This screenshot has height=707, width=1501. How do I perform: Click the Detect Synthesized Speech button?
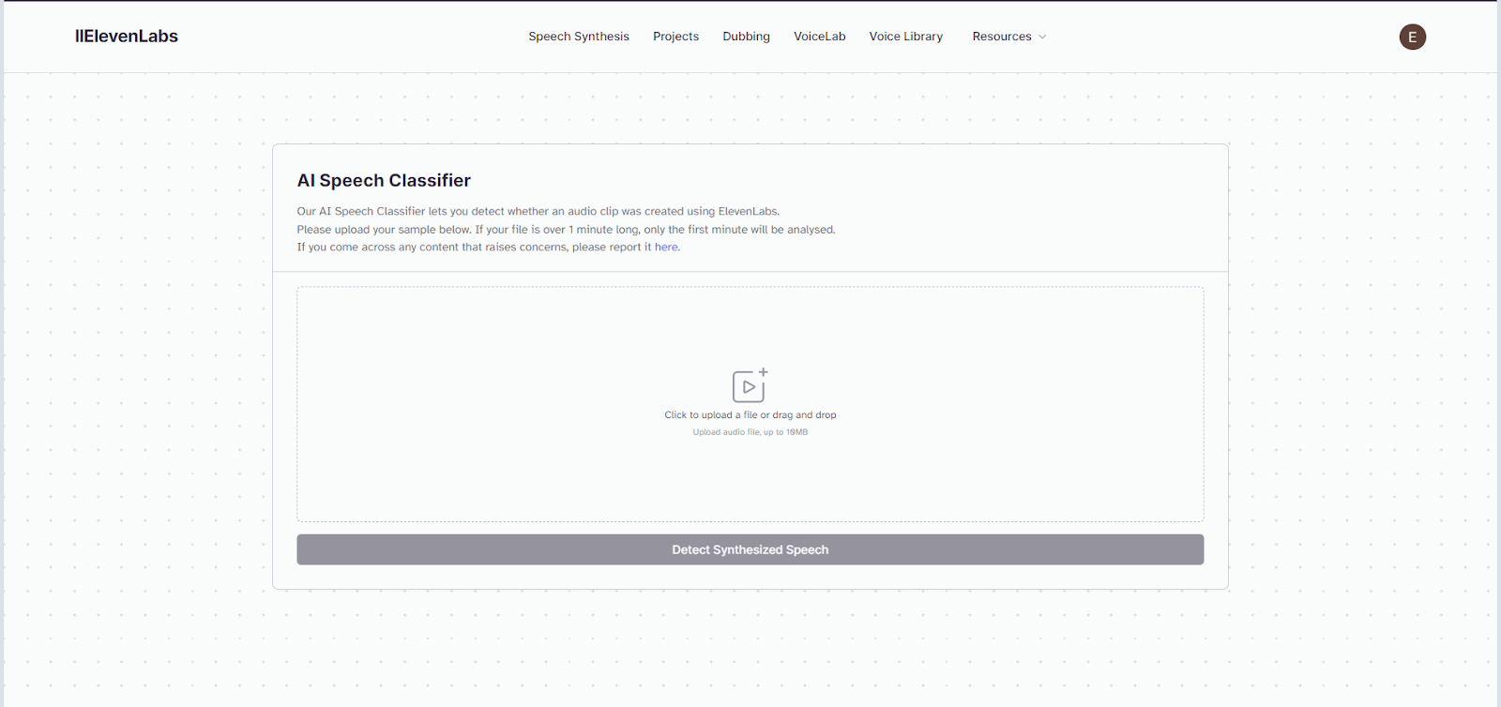pos(750,549)
